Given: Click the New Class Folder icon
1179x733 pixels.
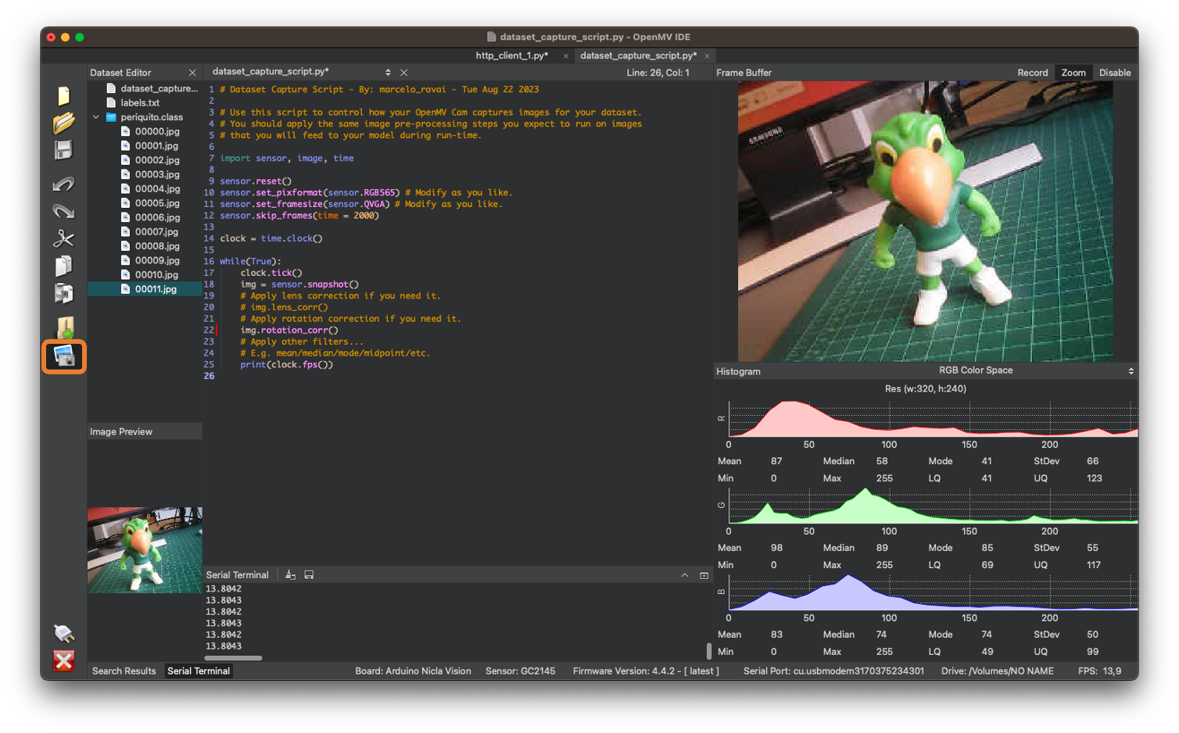Looking at the screenshot, I should tap(64, 327).
